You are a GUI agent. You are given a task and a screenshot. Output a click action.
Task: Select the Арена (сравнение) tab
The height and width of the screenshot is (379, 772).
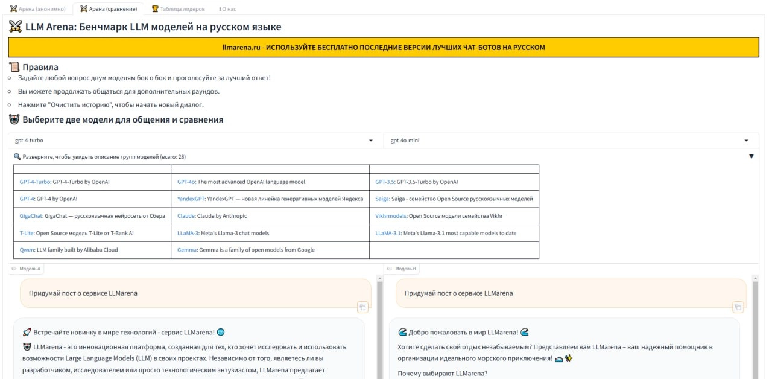[109, 9]
